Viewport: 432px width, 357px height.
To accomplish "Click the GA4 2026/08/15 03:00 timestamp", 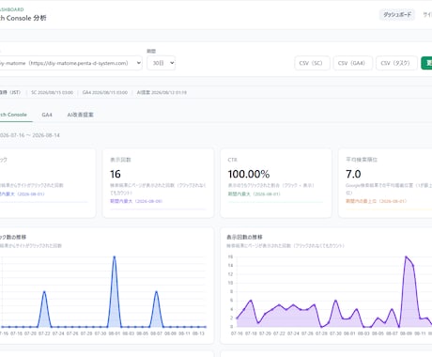I will click(105, 92).
